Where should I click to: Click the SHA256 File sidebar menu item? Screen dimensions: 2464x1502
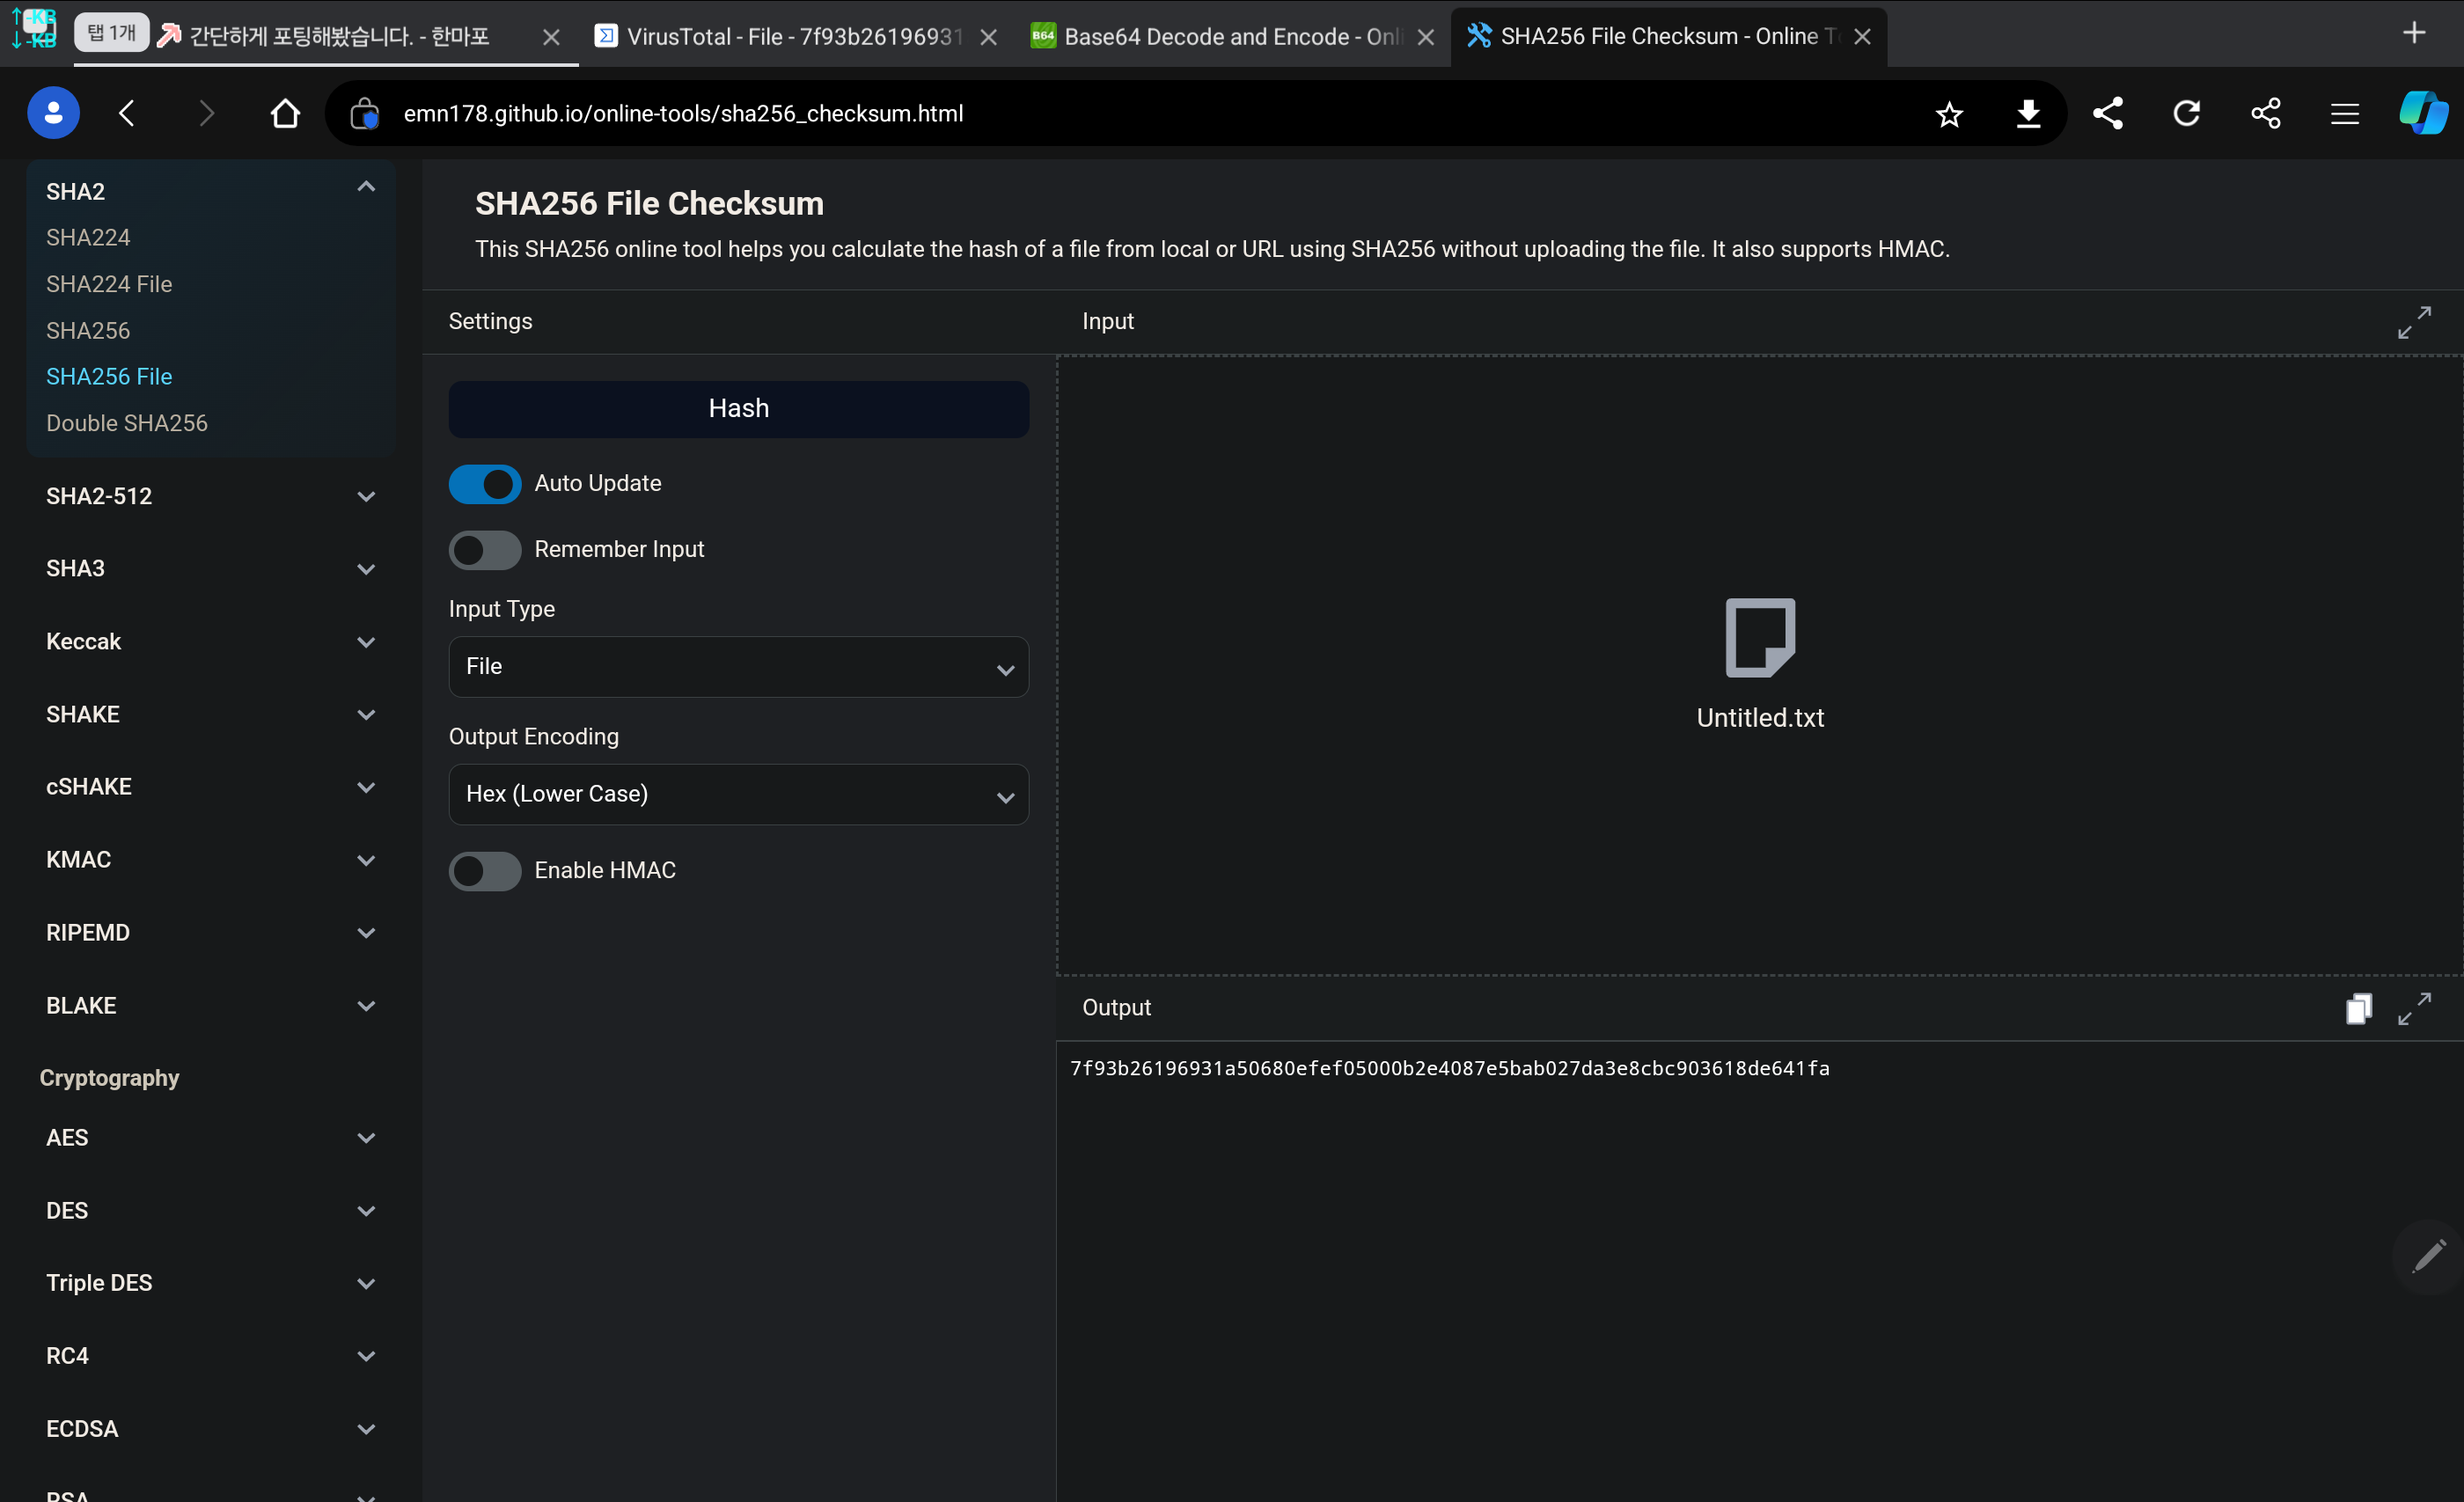click(x=107, y=375)
